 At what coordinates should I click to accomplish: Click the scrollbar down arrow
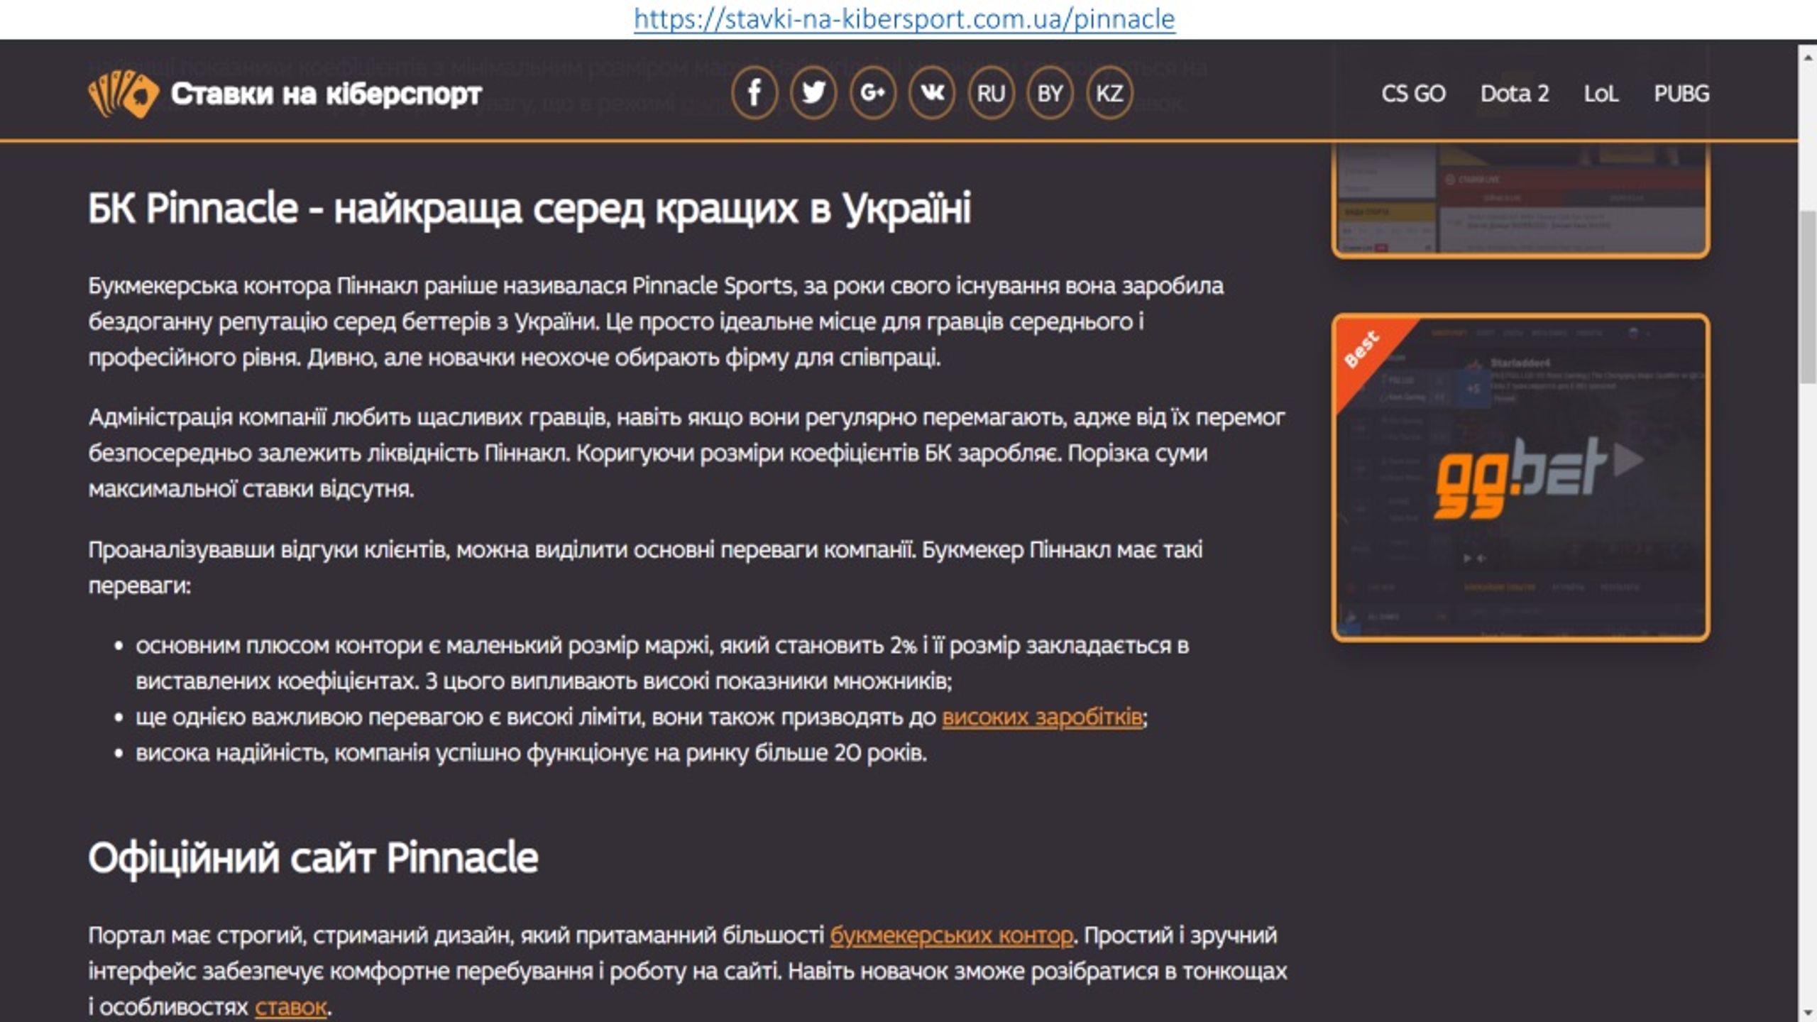(1808, 1012)
